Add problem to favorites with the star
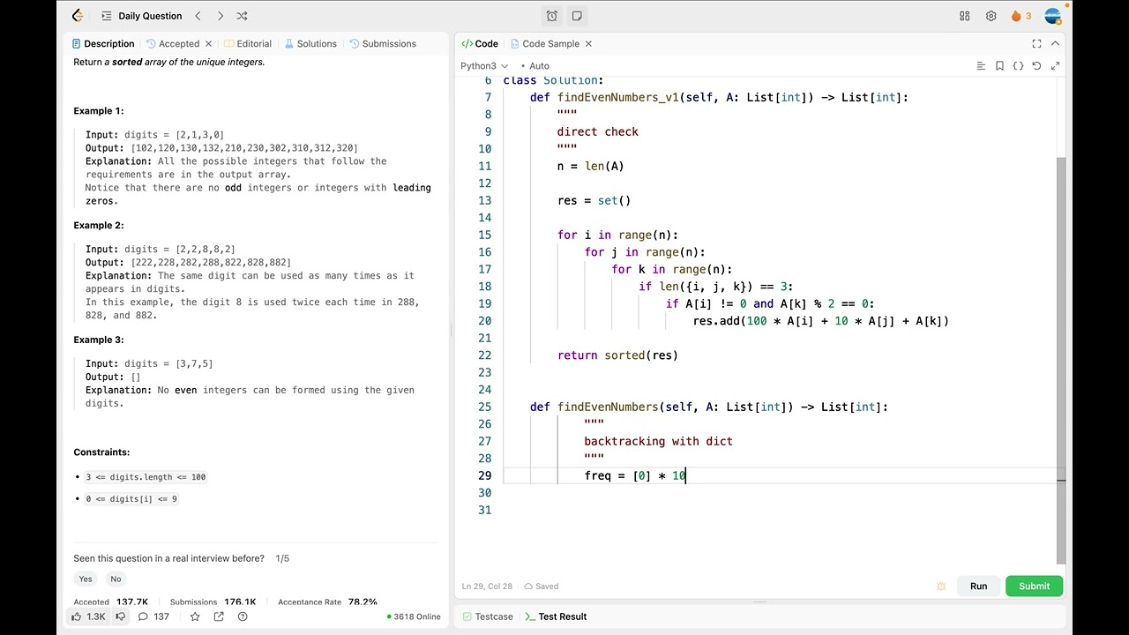Image resolution: width=1129 pixels, height=635 pixels. tap(195, 616)
